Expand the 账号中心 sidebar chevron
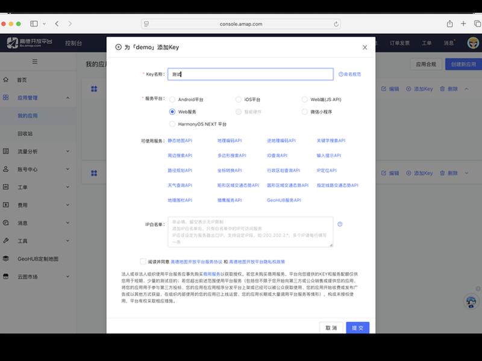 pos(67,169)
